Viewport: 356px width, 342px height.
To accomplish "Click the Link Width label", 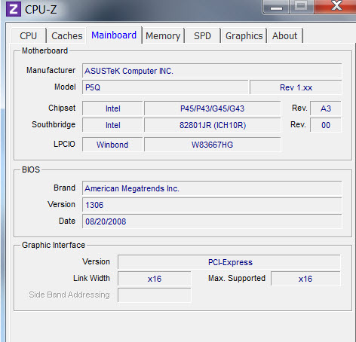I will 91,278.
